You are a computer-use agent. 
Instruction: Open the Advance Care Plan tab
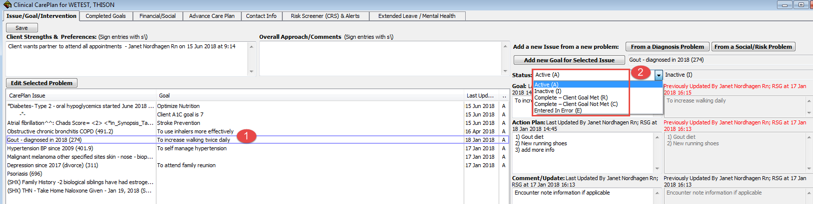(x=212, y=16)
